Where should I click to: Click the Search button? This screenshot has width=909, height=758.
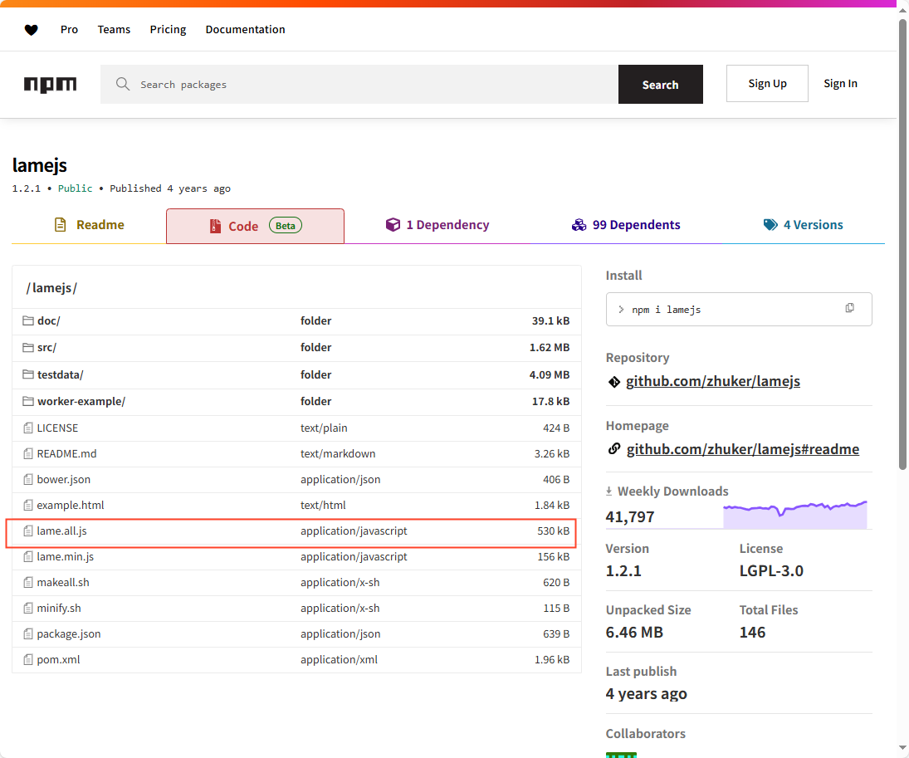[660, 85]
